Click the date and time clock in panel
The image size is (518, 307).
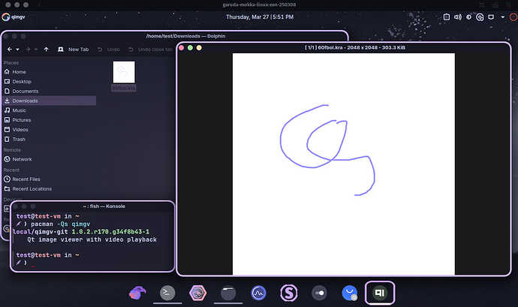(x=260, y=17)
